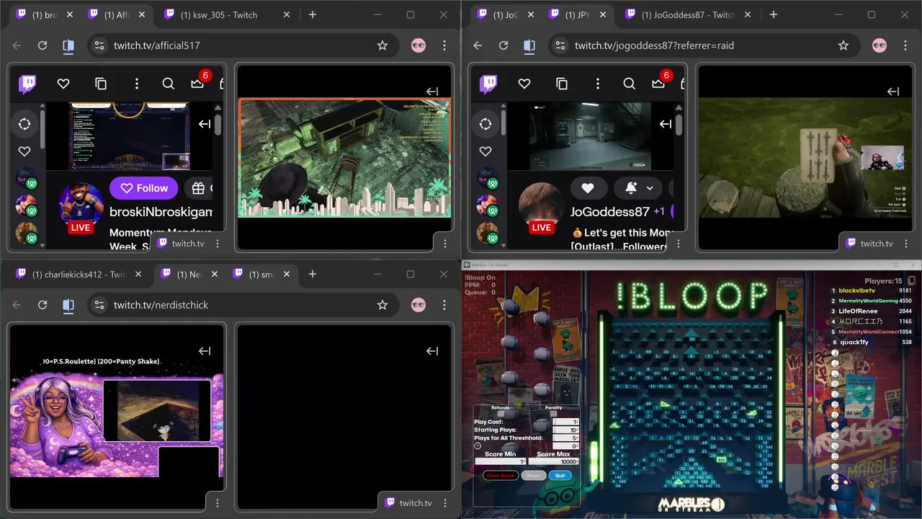Open Chrome menu in jogoddess87 window
The image size is (922, 519).
point(905,45)
